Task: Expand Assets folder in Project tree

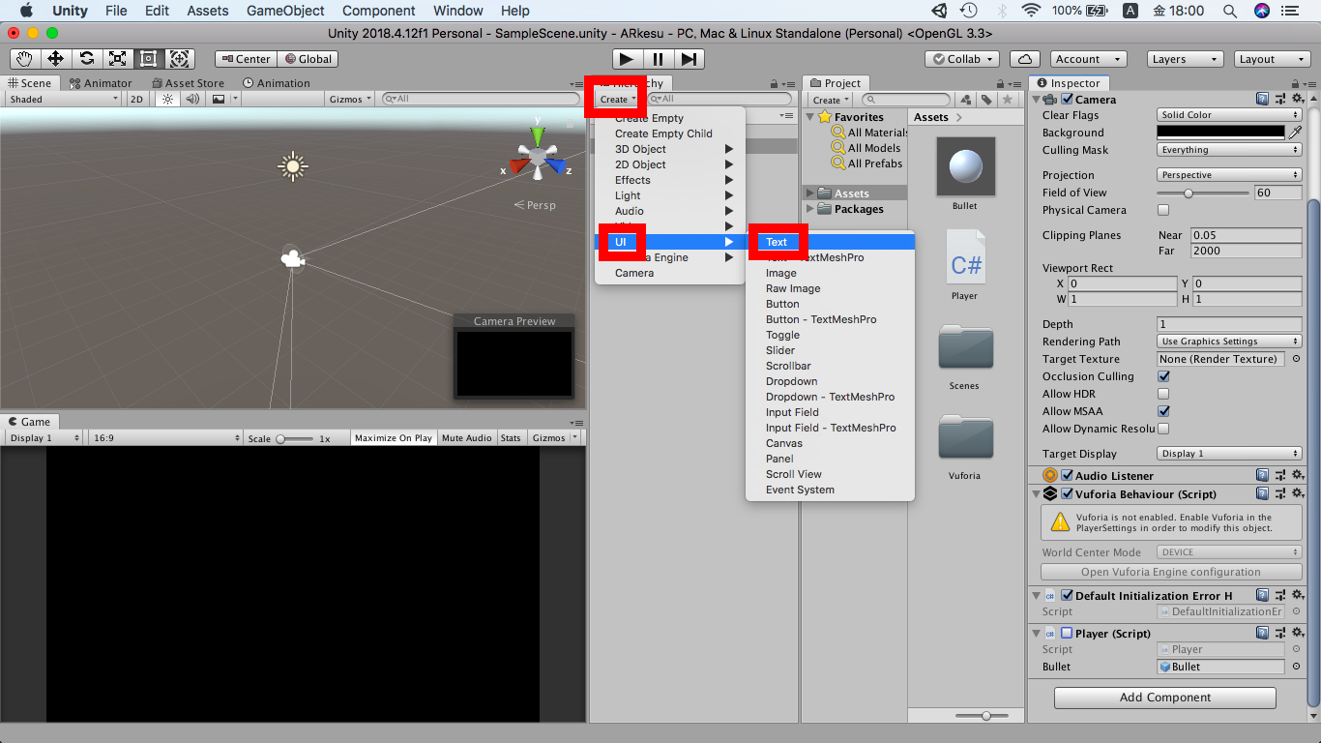Action: (810, 193)
